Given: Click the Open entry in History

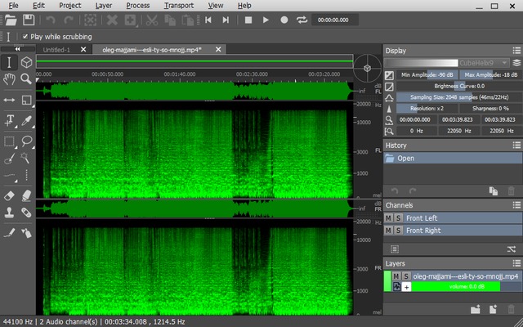Looking at the screenshot, I should click(x=405, y=158).
